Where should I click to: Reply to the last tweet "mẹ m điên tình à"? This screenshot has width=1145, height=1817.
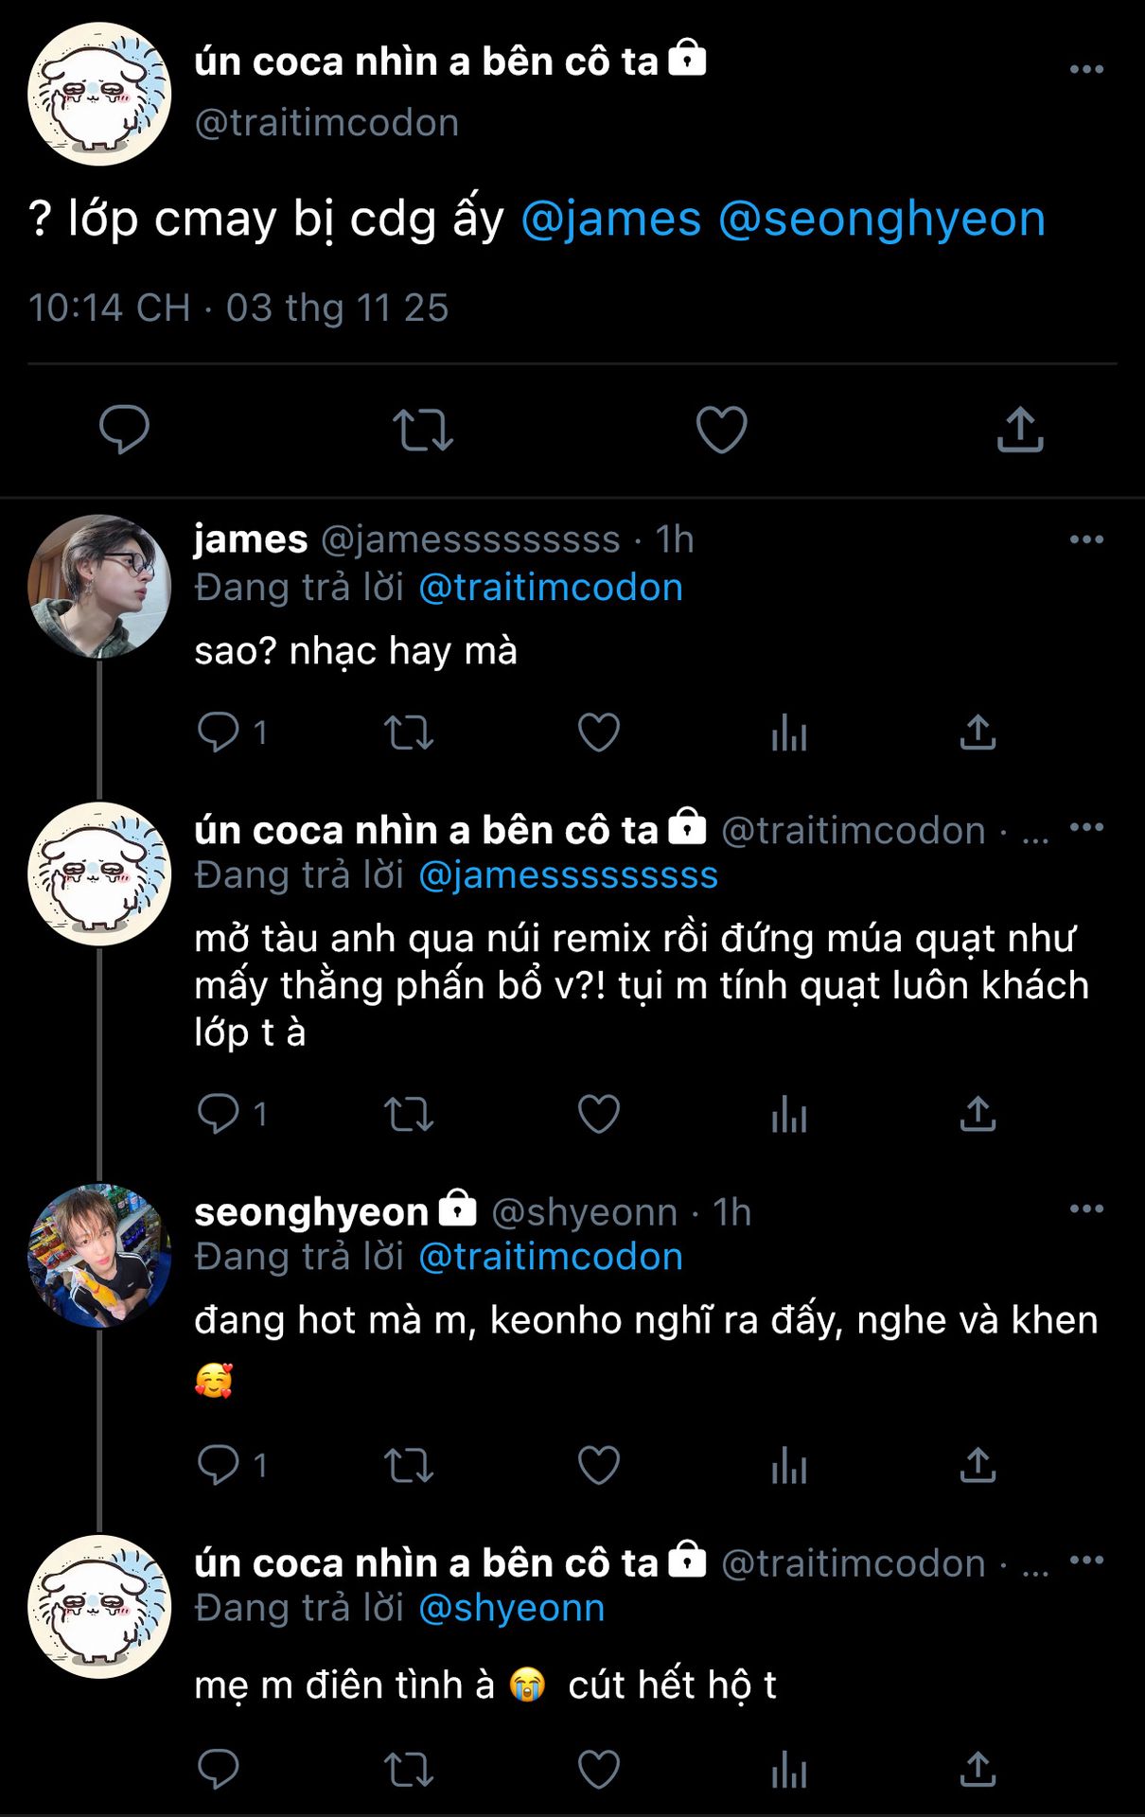click(x=218, y=1769)
